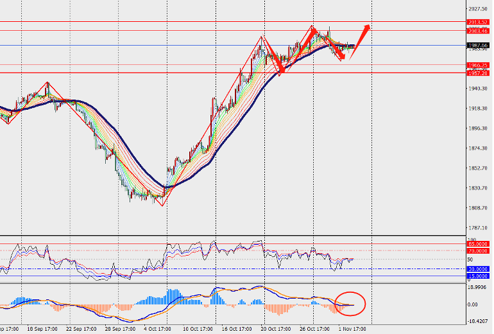The width and height of the screenshot is (494, 334).
Task: Click the 1 Nov 17:00 date label
Action: (352, 329)
